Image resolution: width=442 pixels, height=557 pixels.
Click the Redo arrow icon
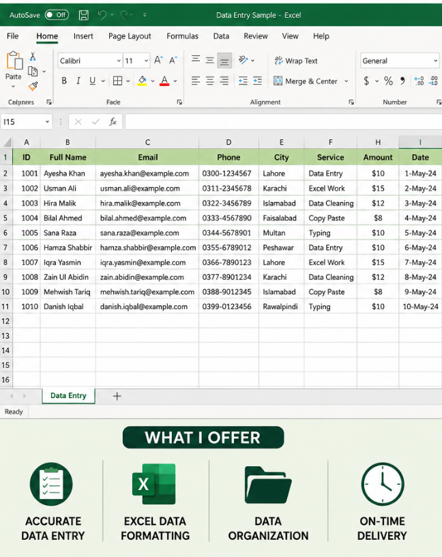[124, 14]
